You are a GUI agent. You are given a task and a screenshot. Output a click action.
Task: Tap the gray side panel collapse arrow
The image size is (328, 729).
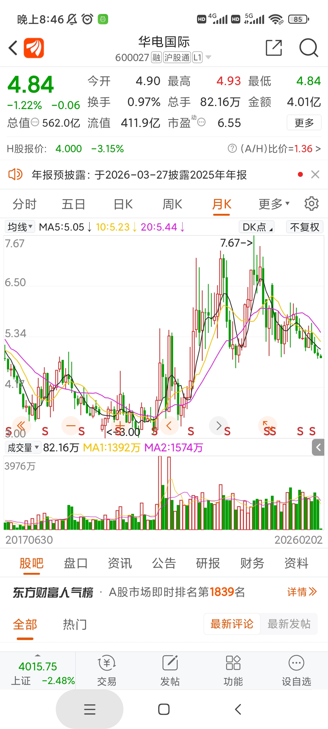click(x=318, y=447)
